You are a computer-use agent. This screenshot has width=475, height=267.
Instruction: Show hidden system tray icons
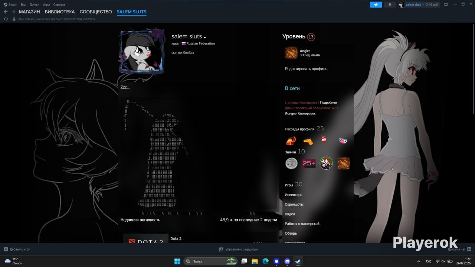coord(419,261)
